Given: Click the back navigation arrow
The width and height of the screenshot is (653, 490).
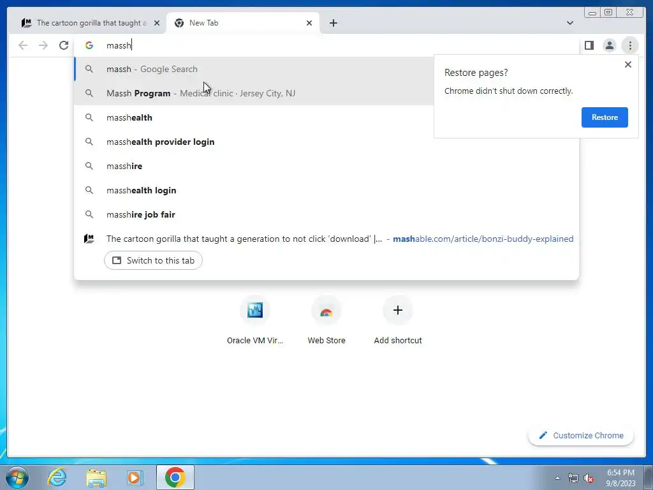Looking at the screenshot, I should click(23, 45).
